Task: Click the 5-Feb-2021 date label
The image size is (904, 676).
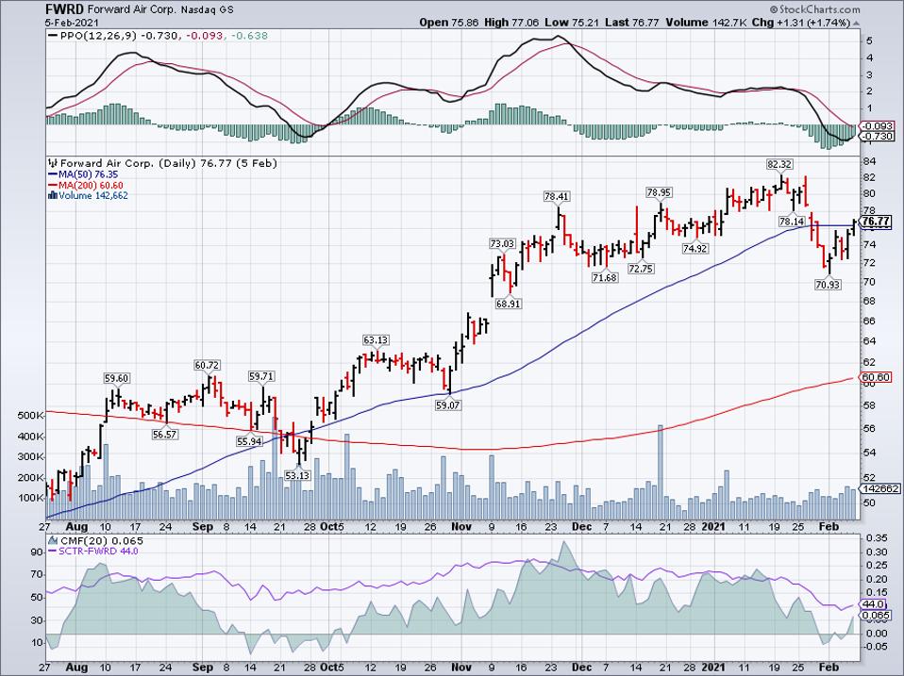Action: coord(72,23)
